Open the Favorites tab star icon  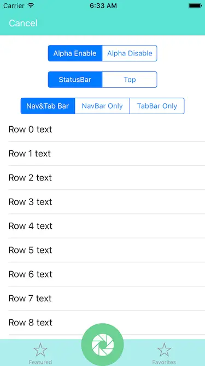[x=164, y=350]
